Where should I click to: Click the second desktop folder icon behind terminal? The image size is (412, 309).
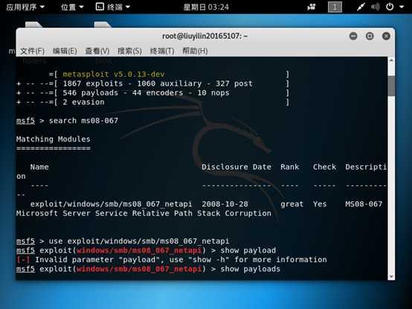point(103,25)
